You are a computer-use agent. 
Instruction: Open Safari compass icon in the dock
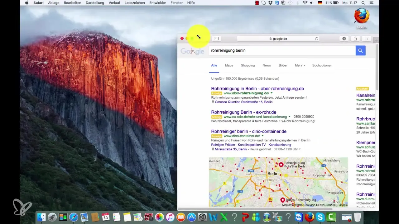(x=74, y=217)
